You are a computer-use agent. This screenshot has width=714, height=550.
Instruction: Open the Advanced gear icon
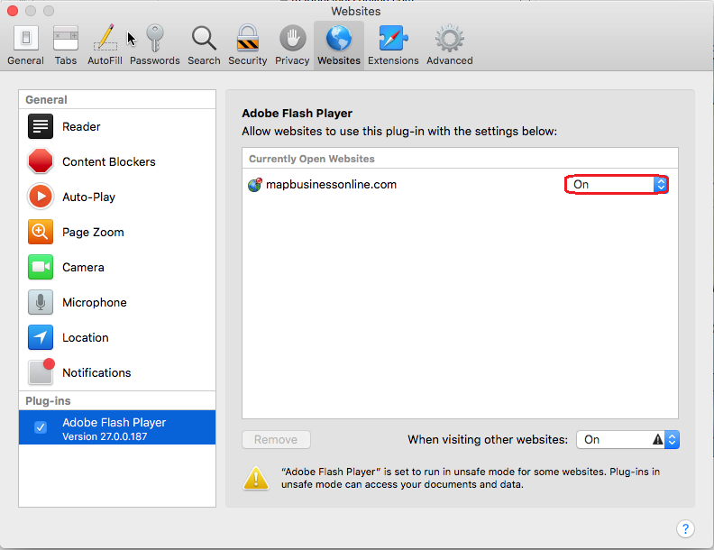450,38
